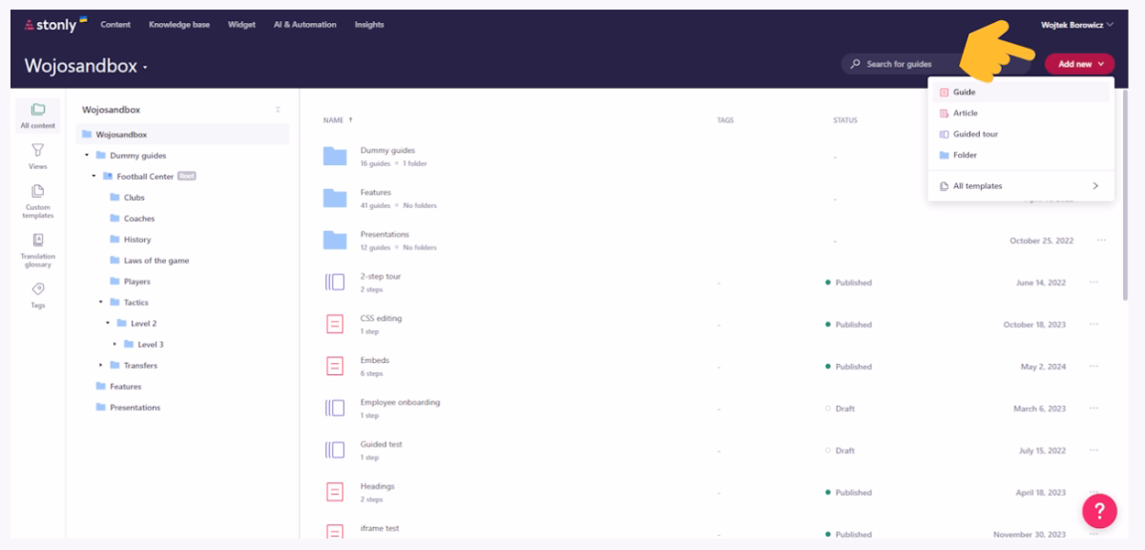Click the STATUS column header
Image resolution: width=1145 pixels, height=550 pixels.
(x=844, y=120)
